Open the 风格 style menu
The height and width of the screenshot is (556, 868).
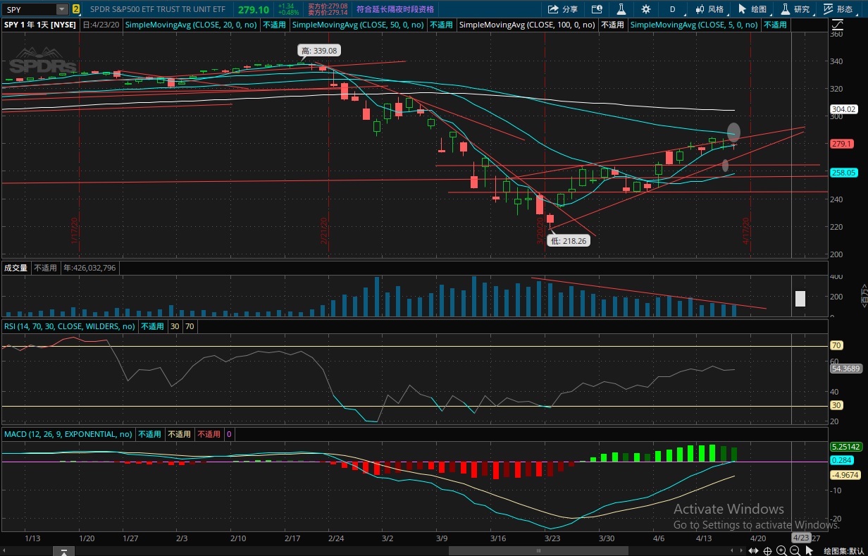pos(709,9)
